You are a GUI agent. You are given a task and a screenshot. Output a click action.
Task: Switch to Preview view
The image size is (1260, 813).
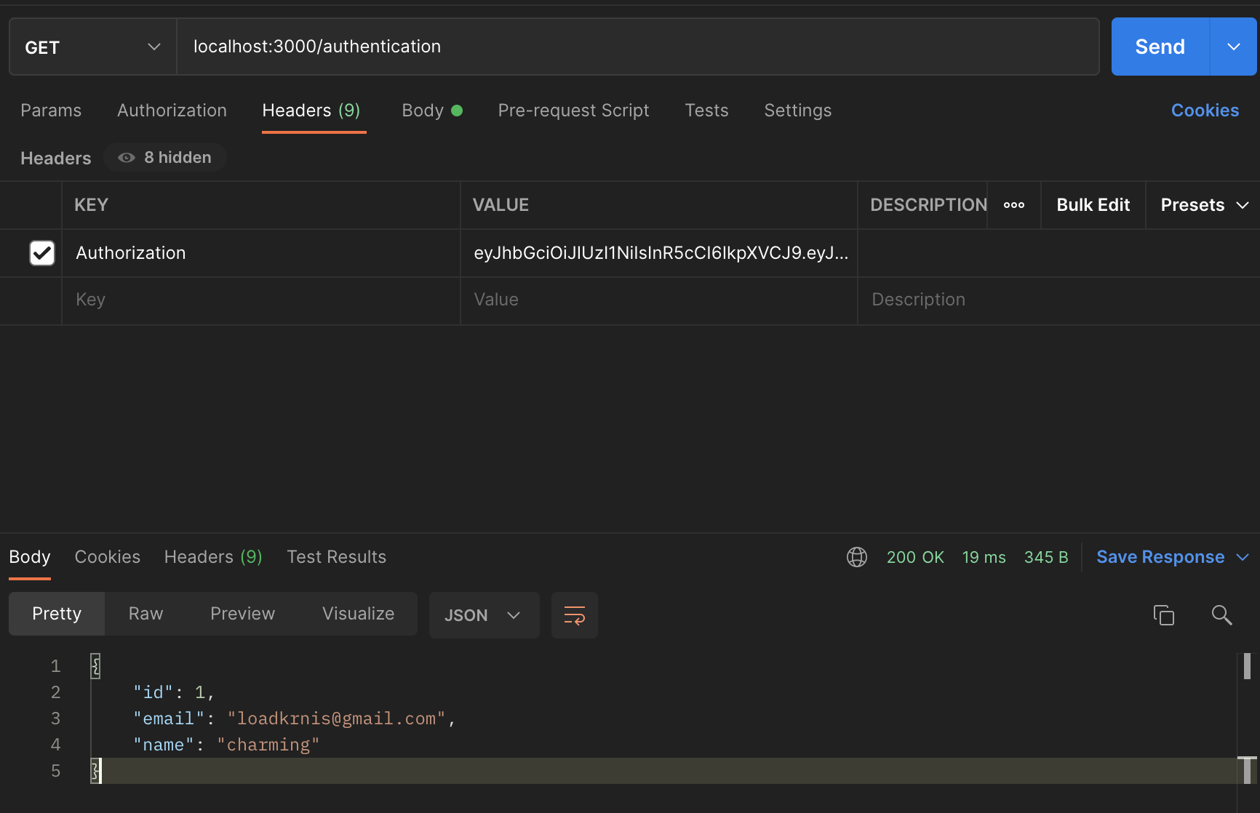242,614
